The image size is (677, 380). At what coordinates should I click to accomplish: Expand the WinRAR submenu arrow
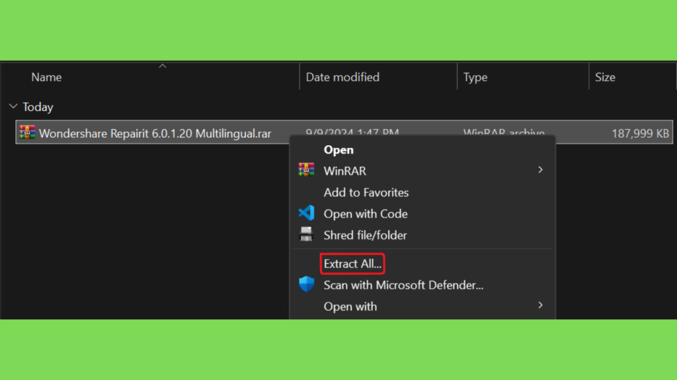coord(540,170)
